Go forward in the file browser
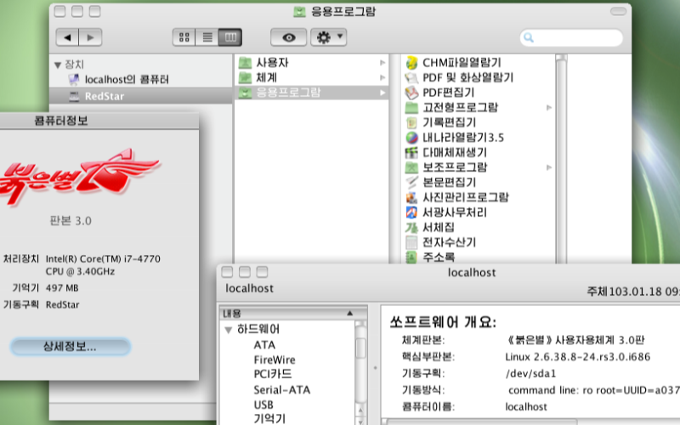The height and width of the screenshot is (425, 680). point(90,37)
